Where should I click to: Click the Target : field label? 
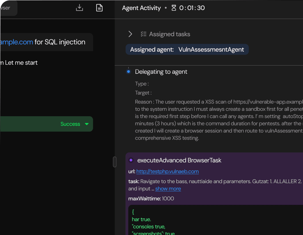pos(143,93)
